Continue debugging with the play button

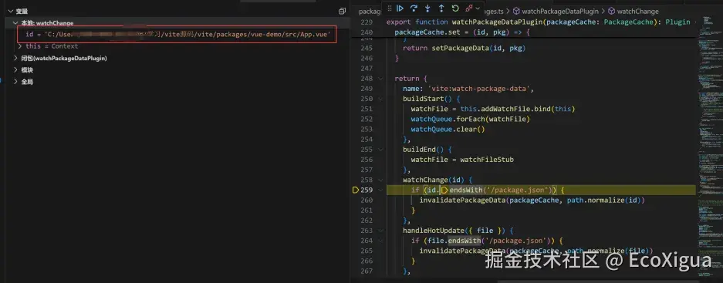click(400, 8)
